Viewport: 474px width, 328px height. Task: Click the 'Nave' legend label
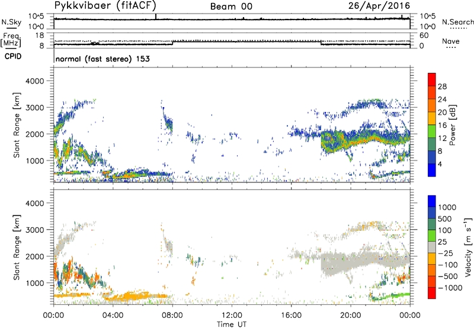(450, 41)
